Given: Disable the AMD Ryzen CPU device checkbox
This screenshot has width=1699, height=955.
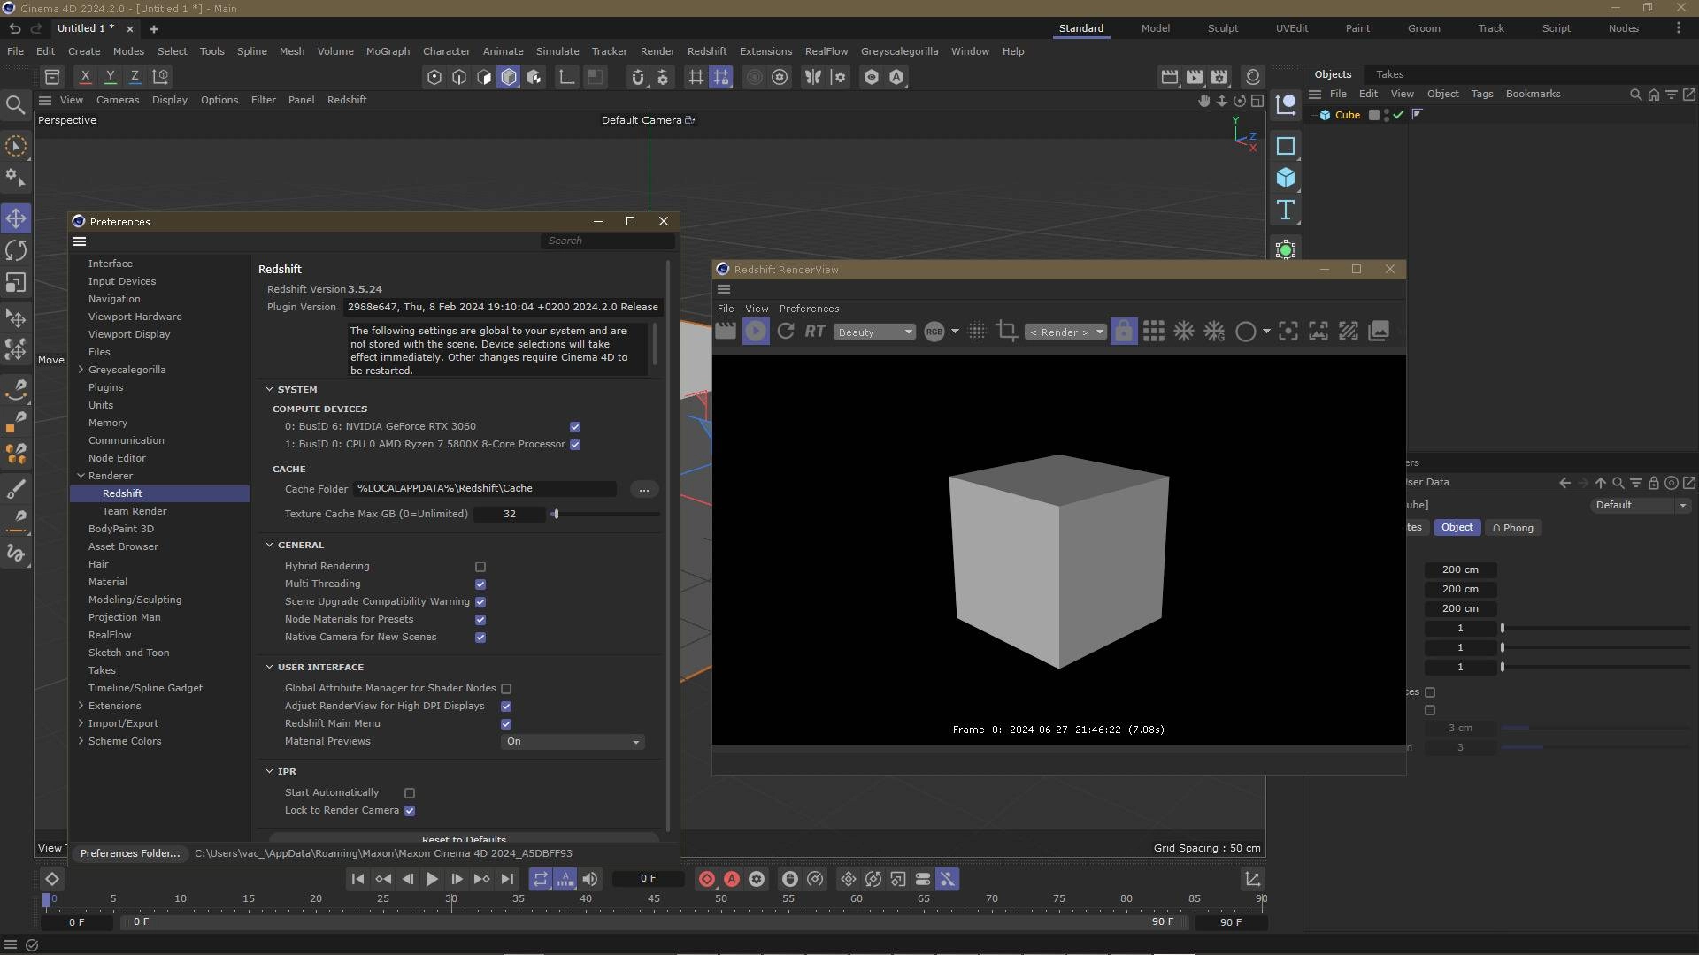Looking at the screenshot, I should (x=575, y=445).
